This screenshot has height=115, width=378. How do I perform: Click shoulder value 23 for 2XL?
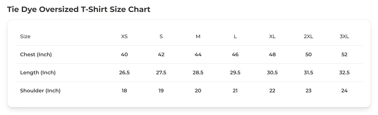click(x=308, y=91)
